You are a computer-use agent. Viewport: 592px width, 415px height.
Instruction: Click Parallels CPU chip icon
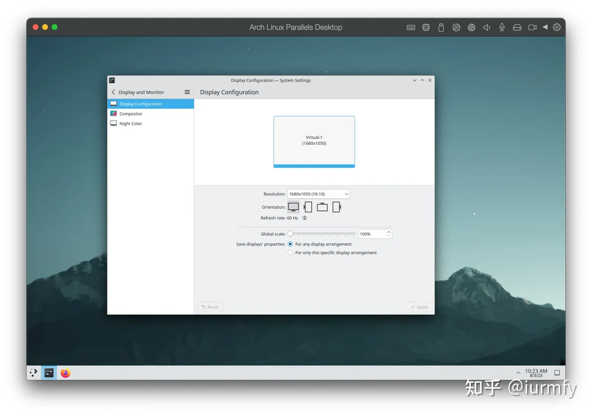pos(426,28)
